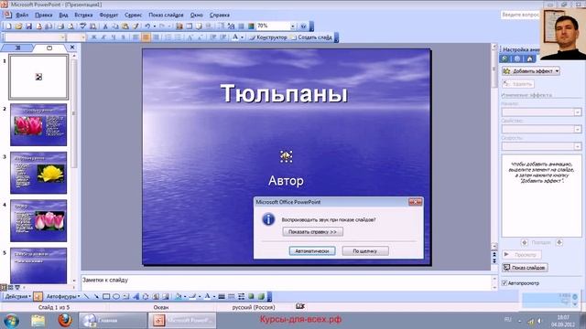This screenshot has width=586, height=329.
Task: Click the spelling status icon in status bar
Action: (x=300, y=307)
